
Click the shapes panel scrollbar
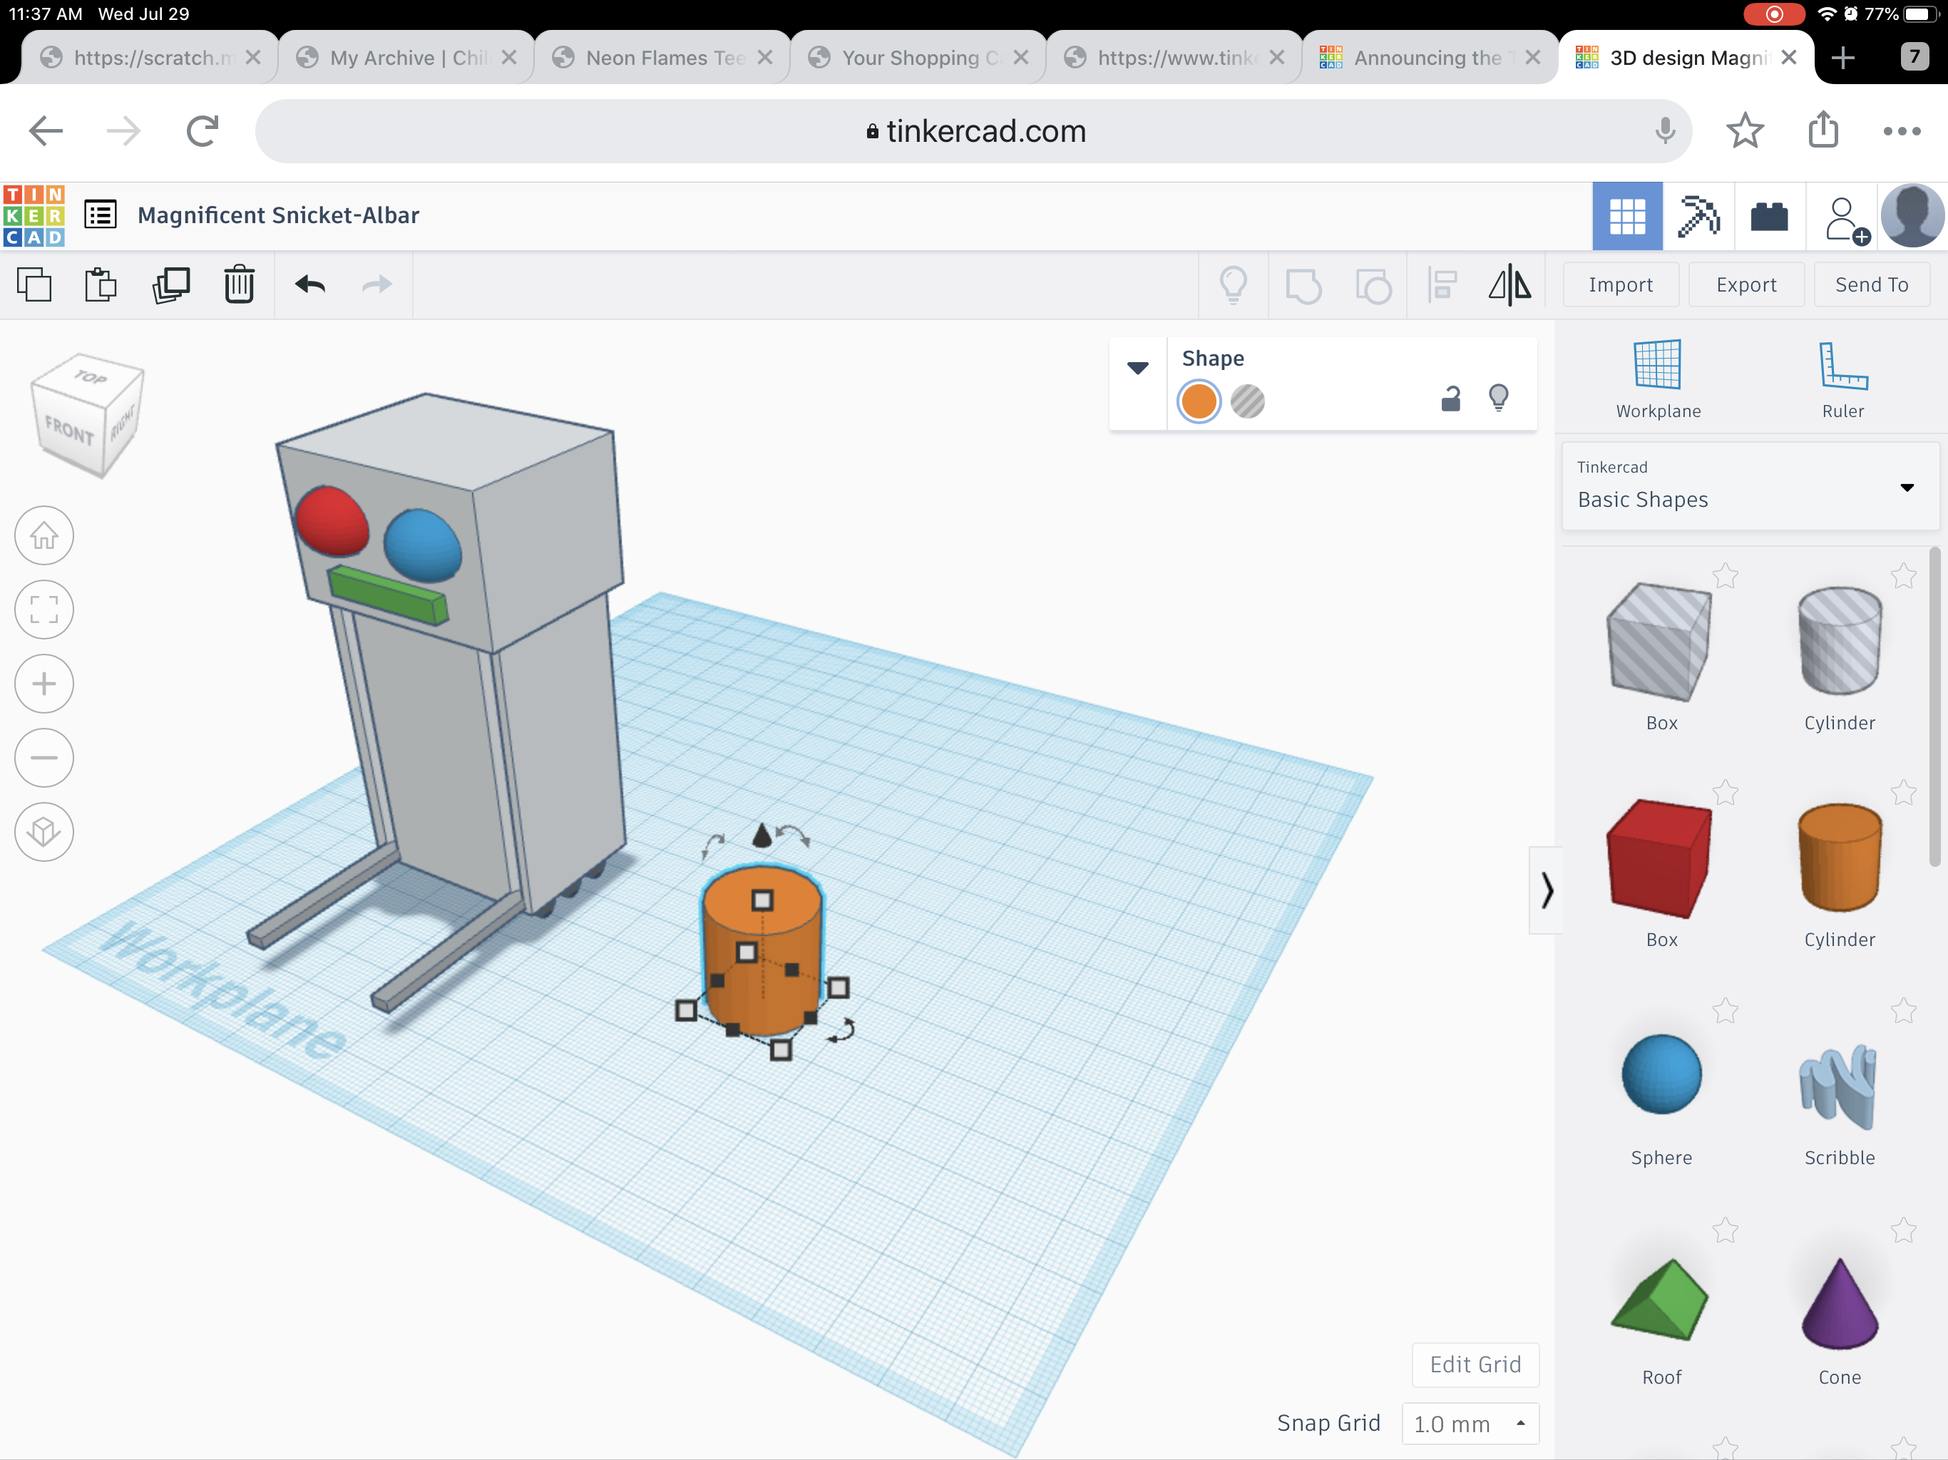click(1933, 707)
